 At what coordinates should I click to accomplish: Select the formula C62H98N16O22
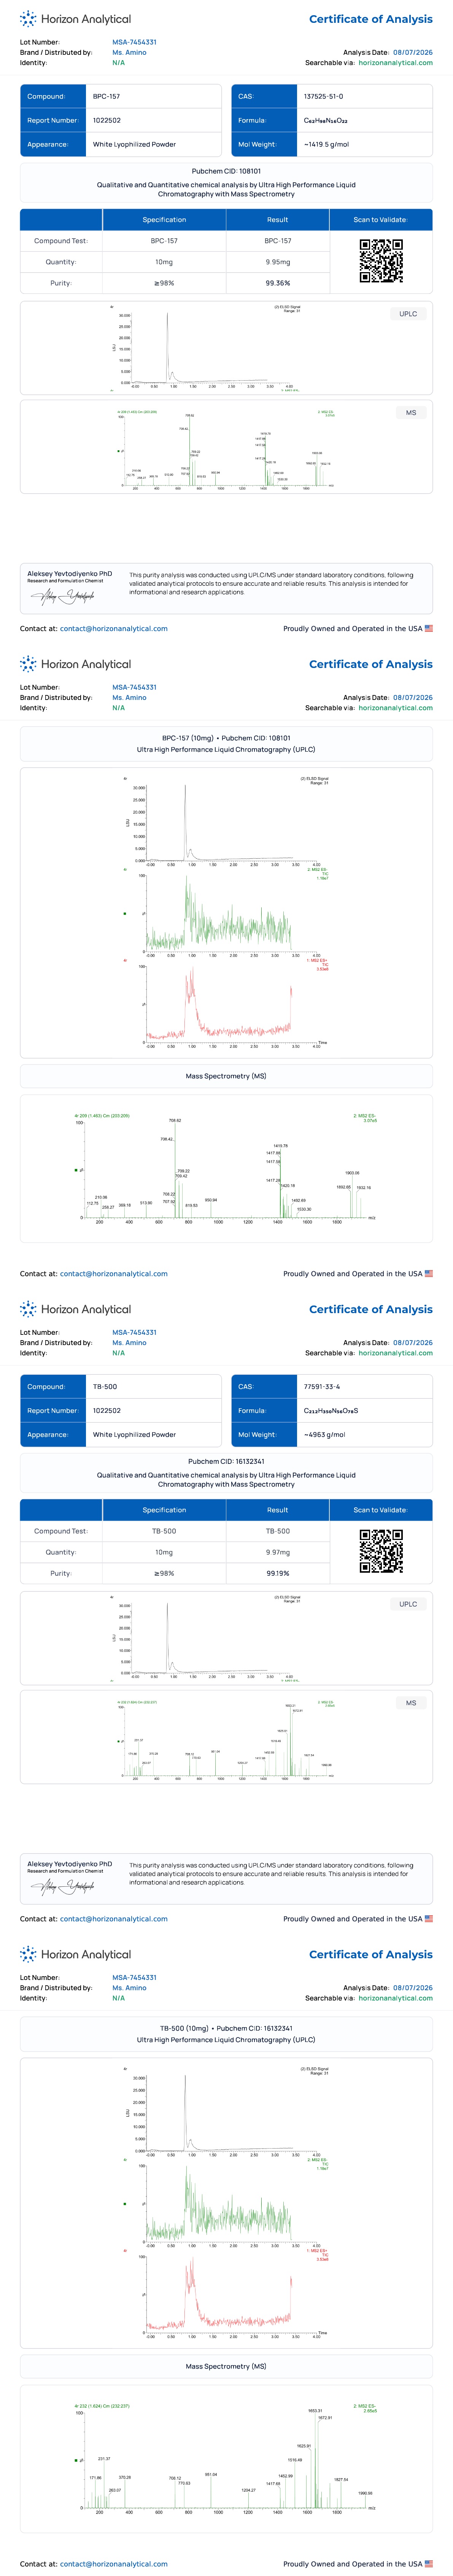point(326,121)
